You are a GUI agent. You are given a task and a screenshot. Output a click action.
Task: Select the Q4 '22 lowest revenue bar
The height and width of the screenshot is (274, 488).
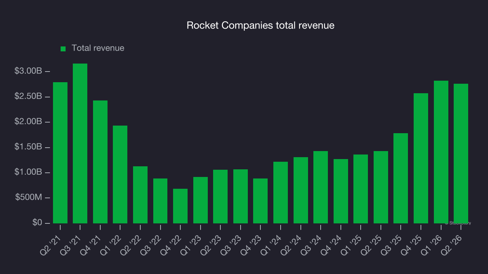tap(180, 206)
